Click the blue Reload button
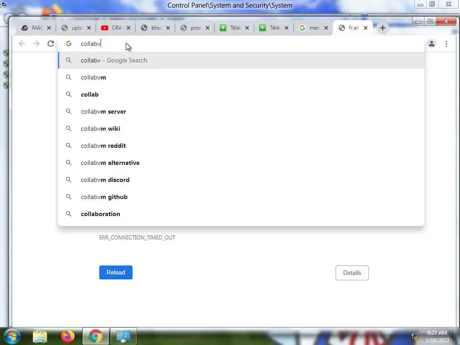Viewport: 460px width, 345px height. pos(115,273)
